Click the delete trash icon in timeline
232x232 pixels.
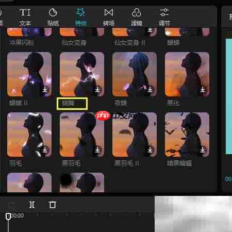point(53,205)
